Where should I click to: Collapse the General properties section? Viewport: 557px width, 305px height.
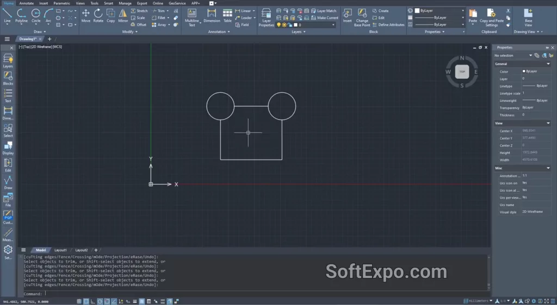coord(548,63)
